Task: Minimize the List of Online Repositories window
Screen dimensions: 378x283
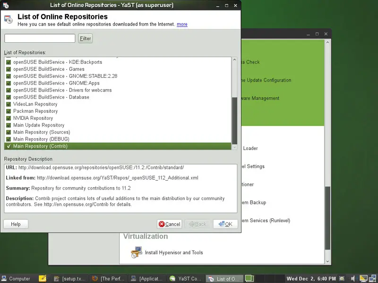Action: (x=218, y=5)
